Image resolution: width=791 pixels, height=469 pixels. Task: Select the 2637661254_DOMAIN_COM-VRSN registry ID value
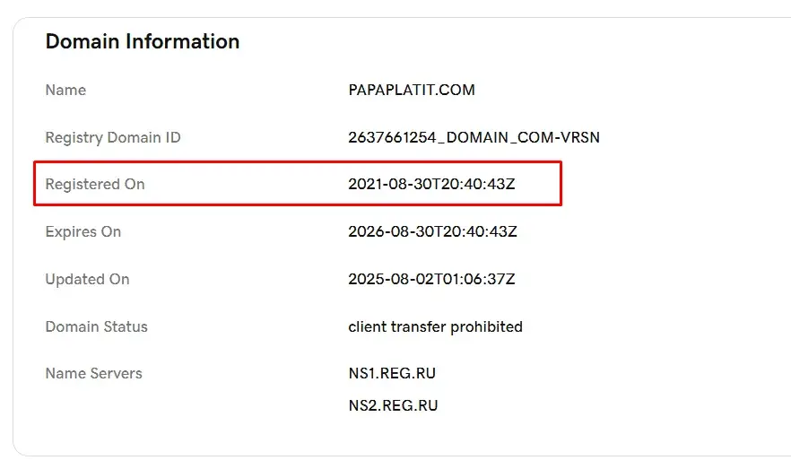[474, 137]
